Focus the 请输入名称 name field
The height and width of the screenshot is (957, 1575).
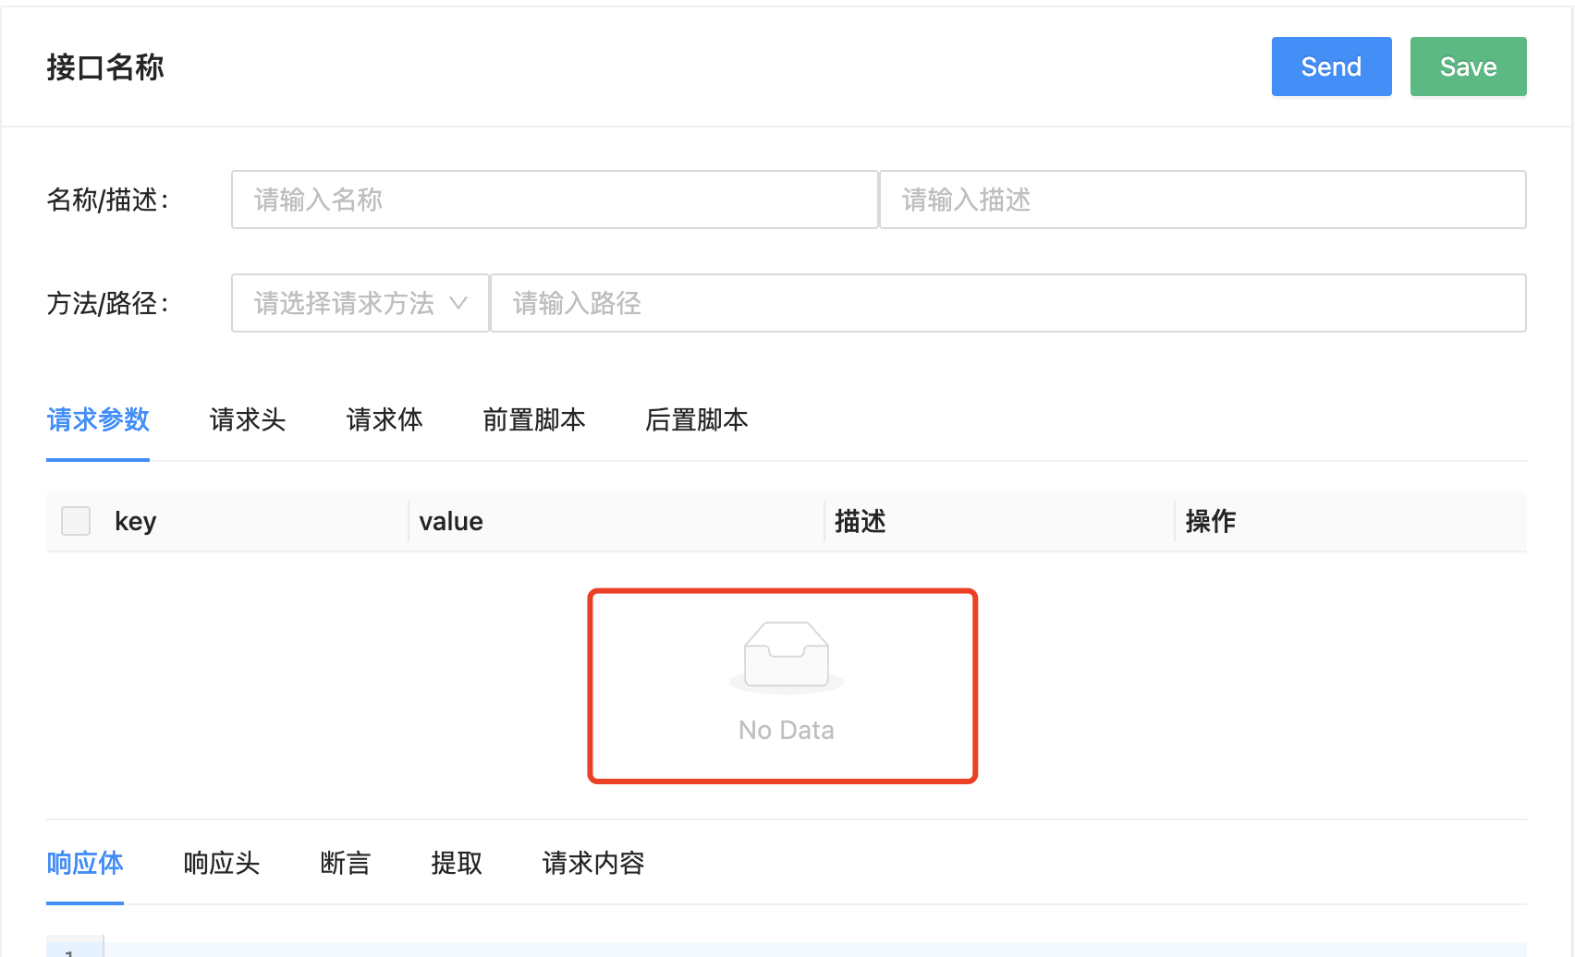(x=555, y=200)
